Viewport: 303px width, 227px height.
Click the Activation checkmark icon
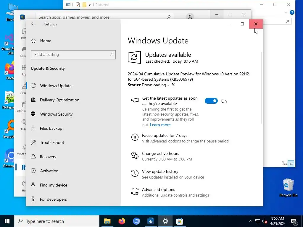point(33,171)
